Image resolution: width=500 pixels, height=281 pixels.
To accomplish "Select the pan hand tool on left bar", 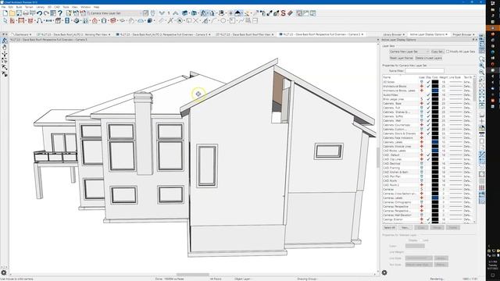I will [5, 47].
